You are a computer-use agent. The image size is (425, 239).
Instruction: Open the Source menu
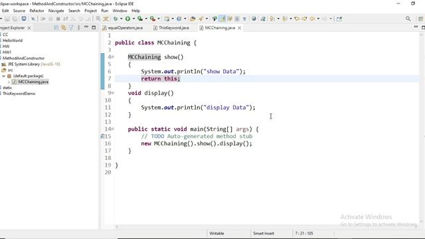[x=19, y=11]
